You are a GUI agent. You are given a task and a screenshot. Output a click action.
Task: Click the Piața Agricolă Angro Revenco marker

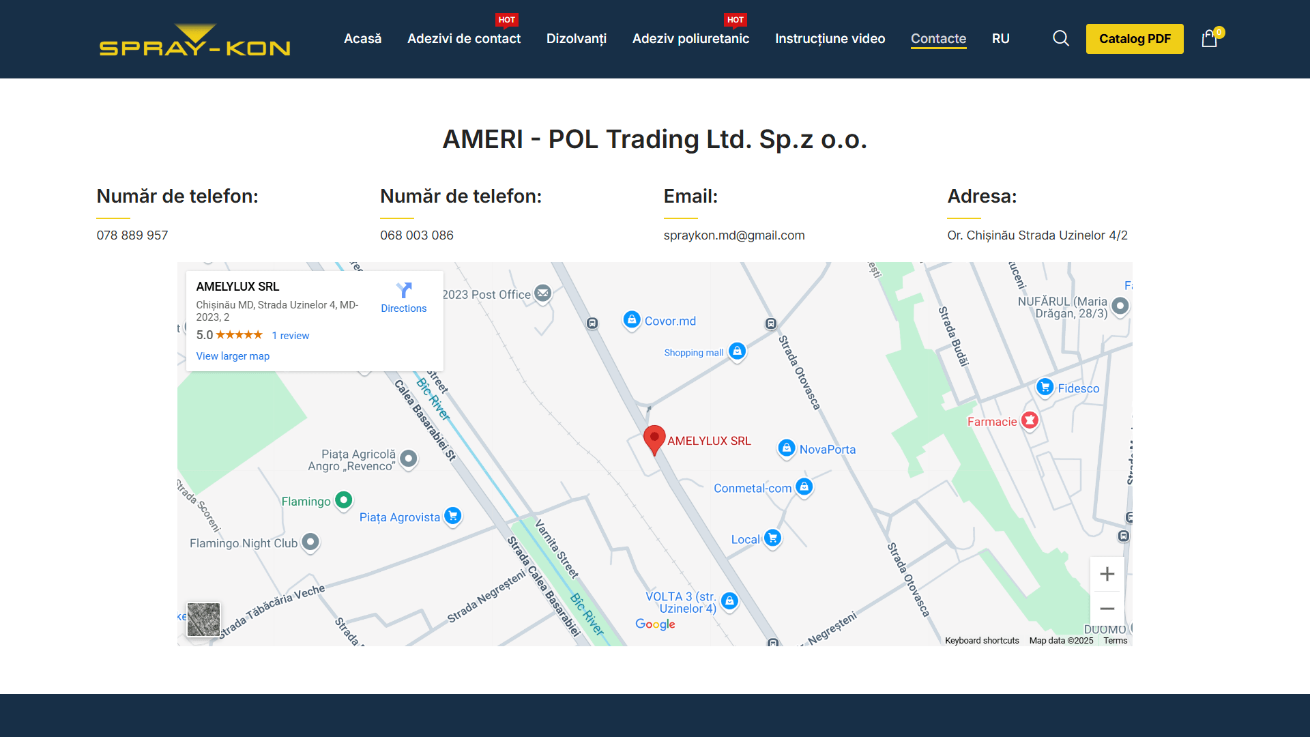[409, 459]
